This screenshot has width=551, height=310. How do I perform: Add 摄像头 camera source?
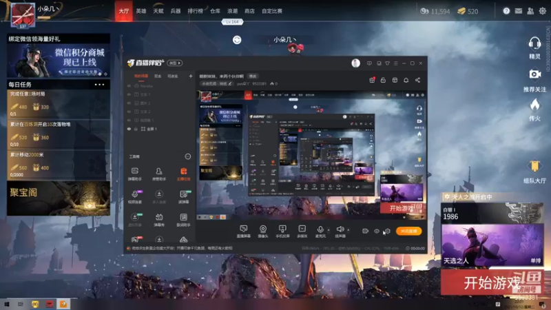[x=263, y=231]
